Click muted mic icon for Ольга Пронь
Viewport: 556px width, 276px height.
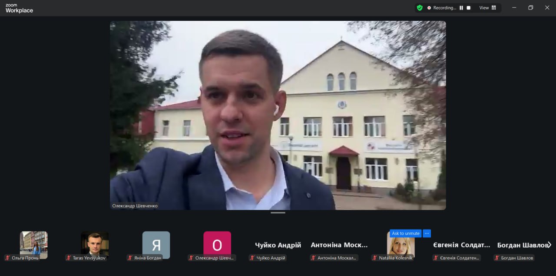[7, 258]
